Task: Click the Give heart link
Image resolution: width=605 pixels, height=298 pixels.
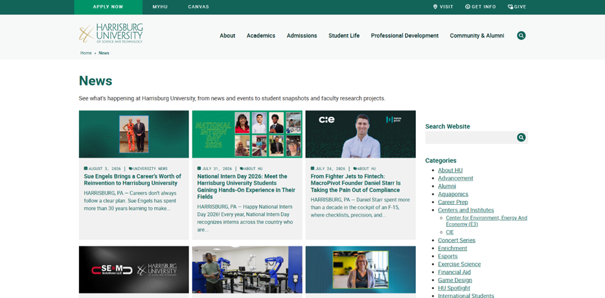Action: [517, 7]
